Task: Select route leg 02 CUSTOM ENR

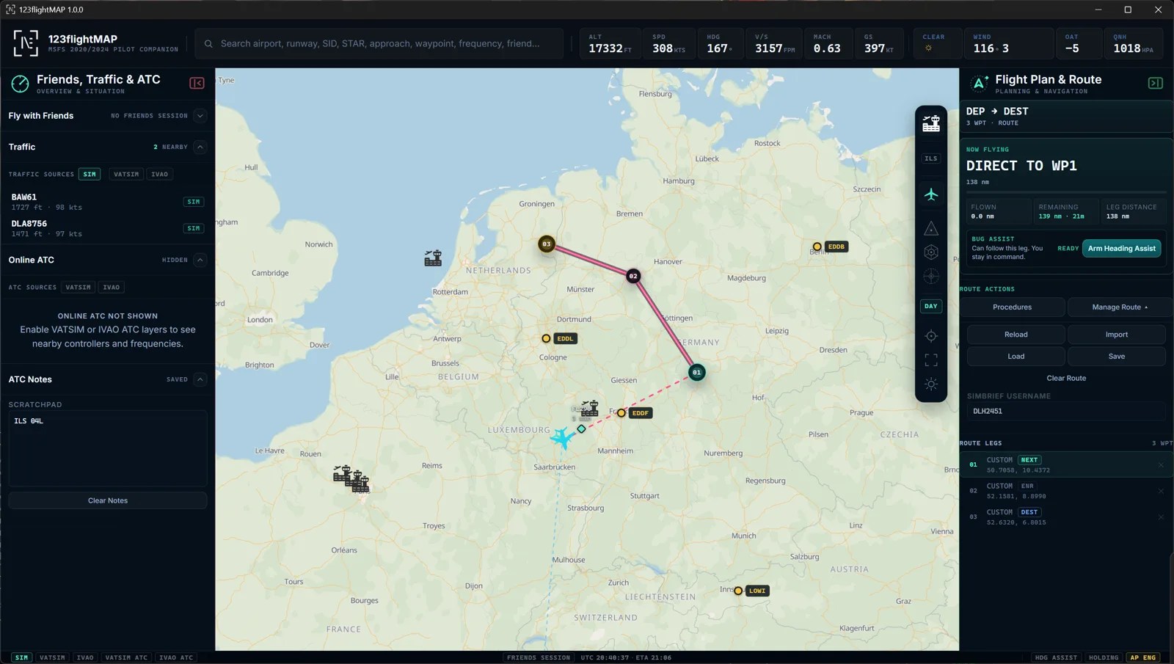Action: point(1066,491)
